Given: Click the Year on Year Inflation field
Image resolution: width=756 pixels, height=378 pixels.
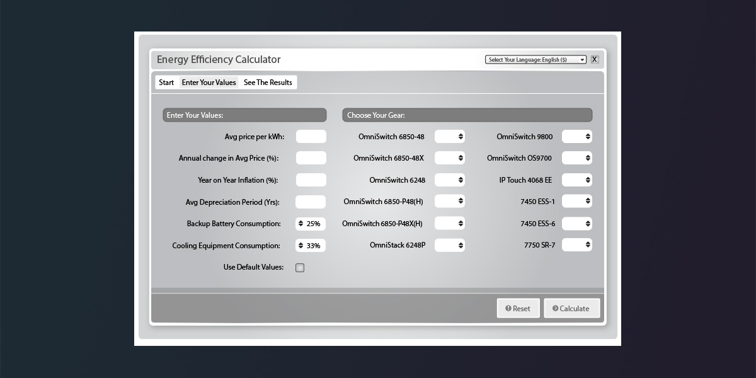Looking at the screenshot, I should click(311, 180).
